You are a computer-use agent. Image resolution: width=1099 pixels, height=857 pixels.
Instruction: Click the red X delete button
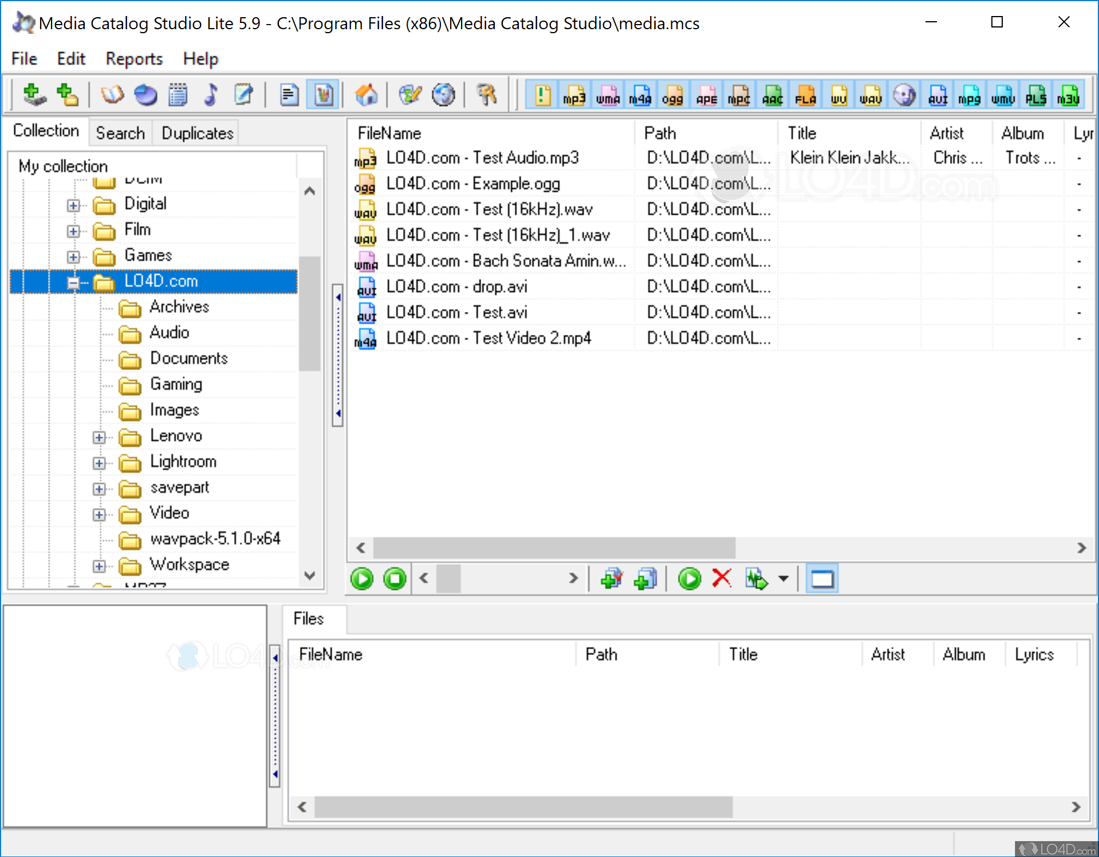pyautogui.click(x=722, y=579)
